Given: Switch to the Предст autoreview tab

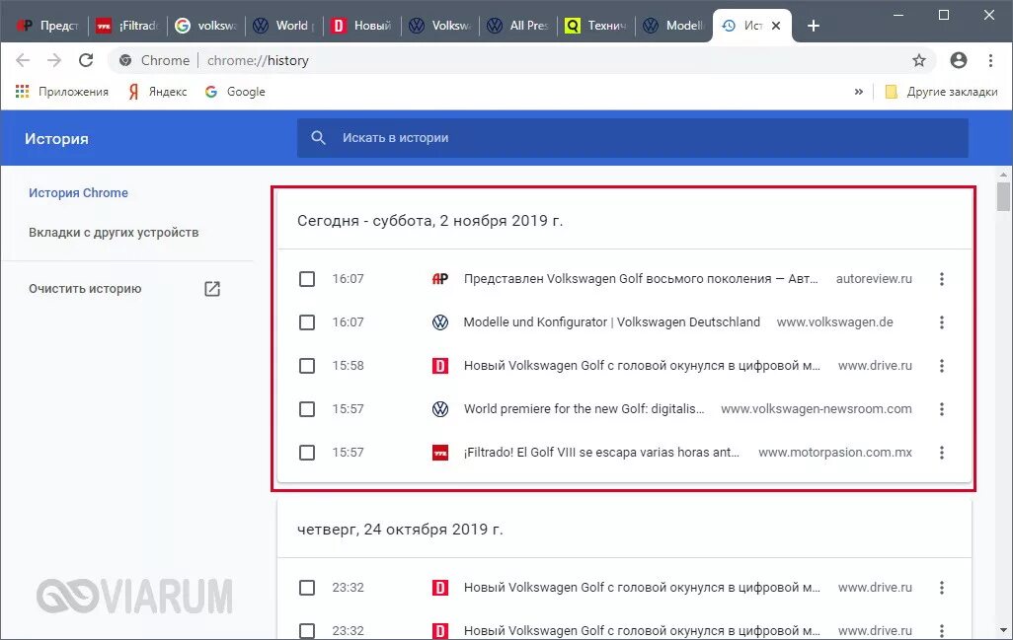Looking at the screenshot, I should 46,26.
